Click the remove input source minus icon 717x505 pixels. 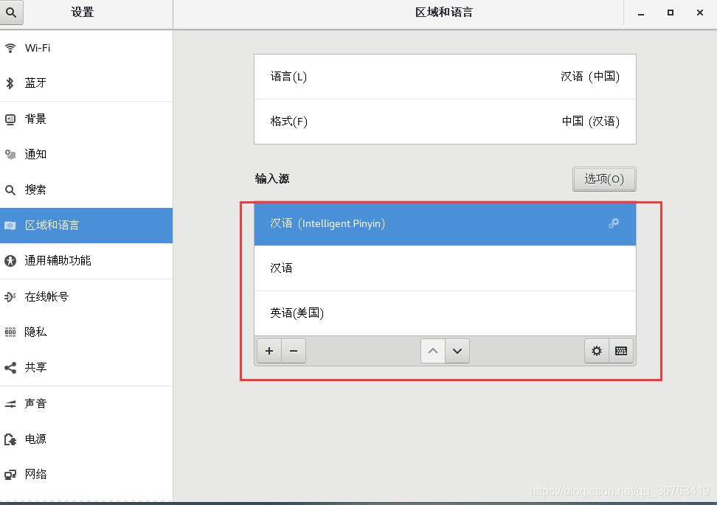click(x=294, y=351)
